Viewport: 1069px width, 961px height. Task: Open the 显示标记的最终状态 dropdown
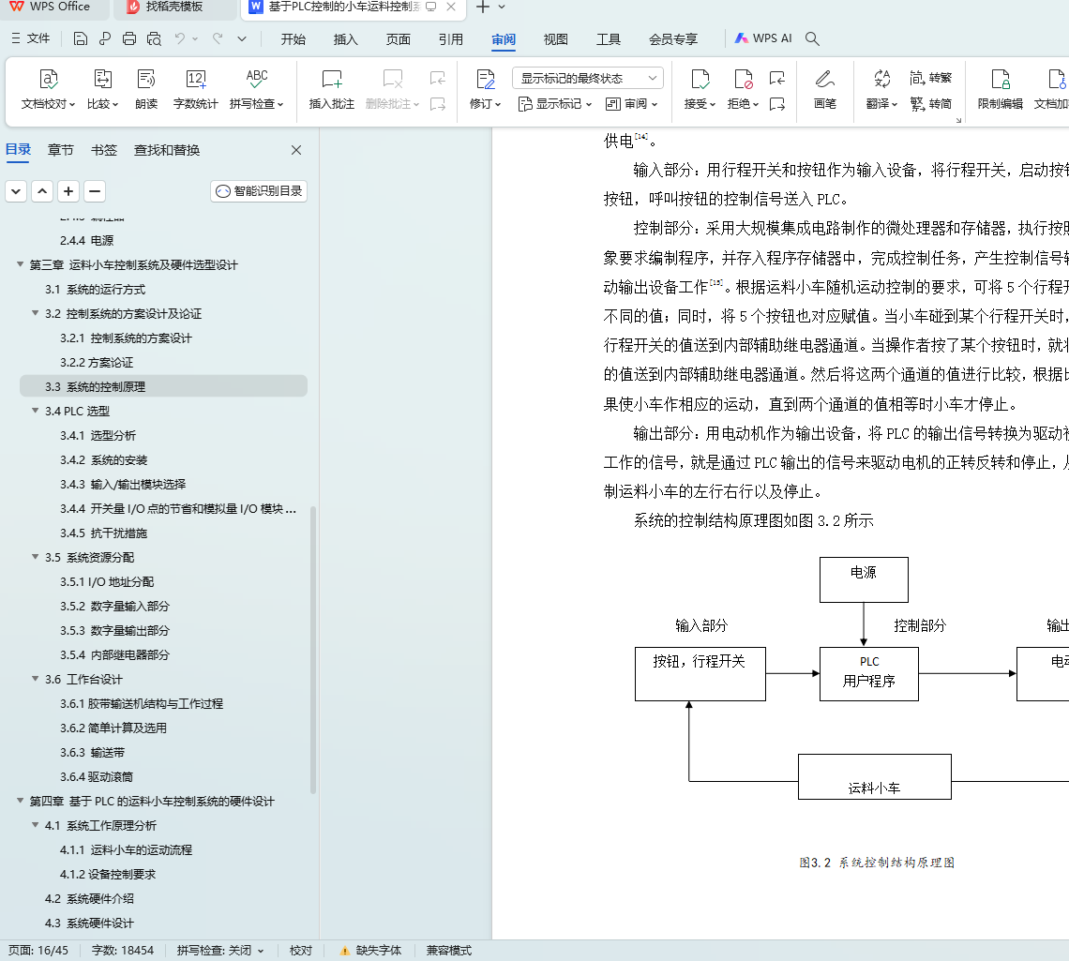[x=588, y=79]
